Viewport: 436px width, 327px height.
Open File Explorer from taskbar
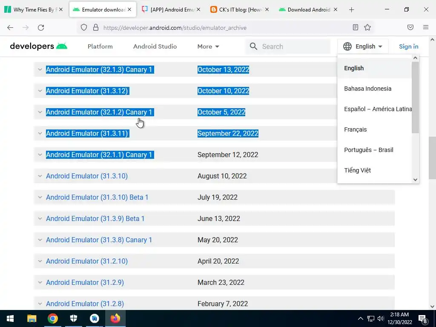click(x=32, y=318)
